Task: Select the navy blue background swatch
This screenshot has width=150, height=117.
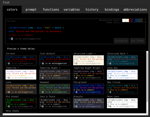Action: (x=134, y=20)
